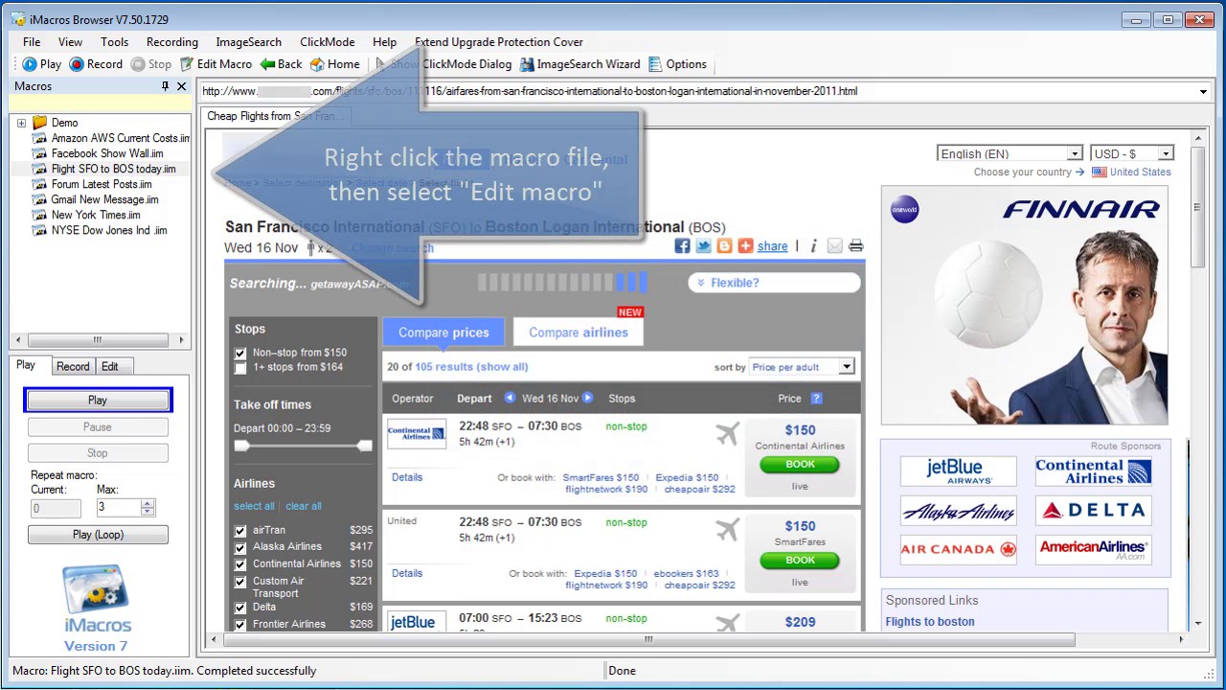This screenshot has width=1226, height=690.
Task: Click the jetBlue Airways sponsor logo
Action: click(958, 471)
